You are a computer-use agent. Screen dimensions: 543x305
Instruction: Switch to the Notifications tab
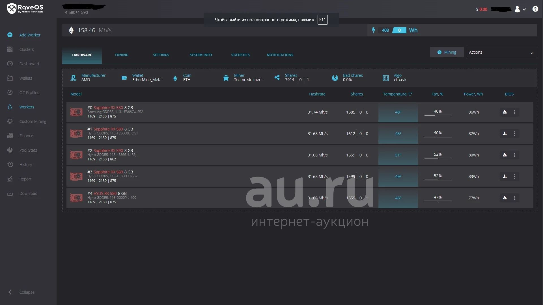coord(280,55)
